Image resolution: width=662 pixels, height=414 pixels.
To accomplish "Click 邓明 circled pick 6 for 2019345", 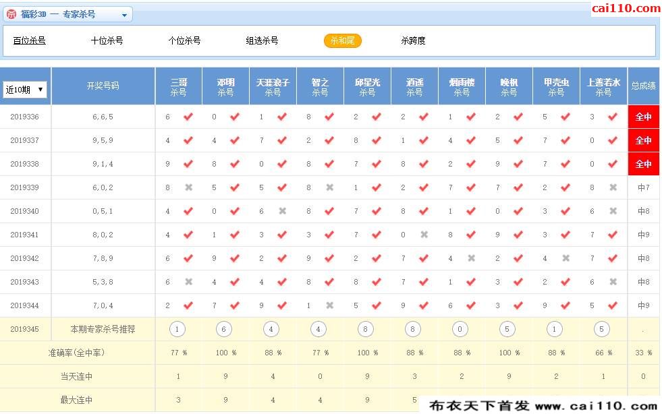I will click(x=224, y=329).
